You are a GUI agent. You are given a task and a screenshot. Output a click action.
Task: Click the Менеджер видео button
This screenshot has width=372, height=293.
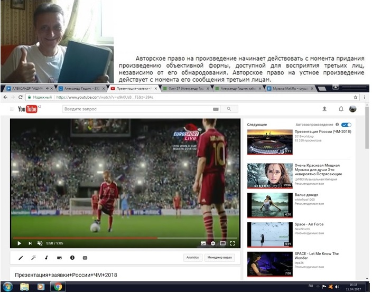(220, 258)
